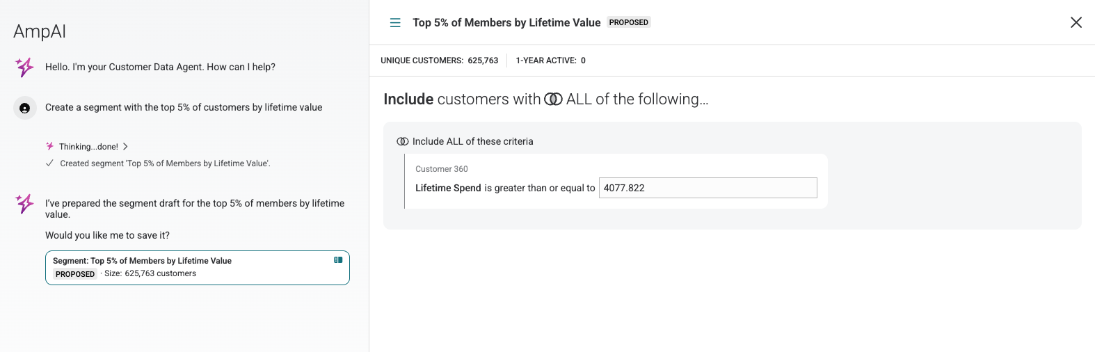Toggle the Include keyword in the rule header
The width and height of the screenshot is (1095, 352).
click(408, 99)
